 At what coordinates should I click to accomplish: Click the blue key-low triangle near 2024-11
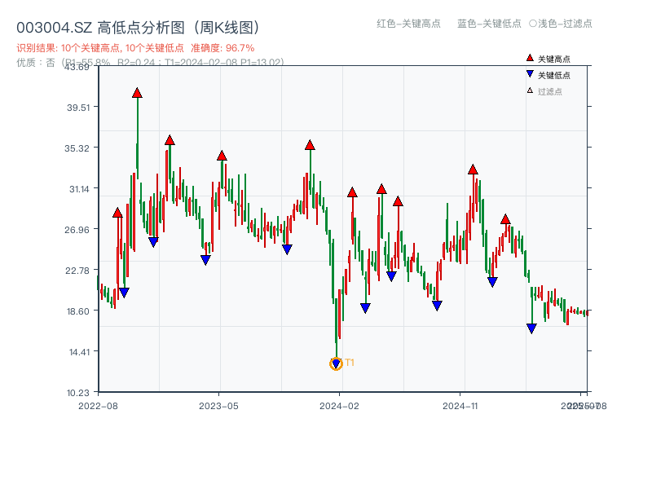pyautogui.click(x=438, y=304)
